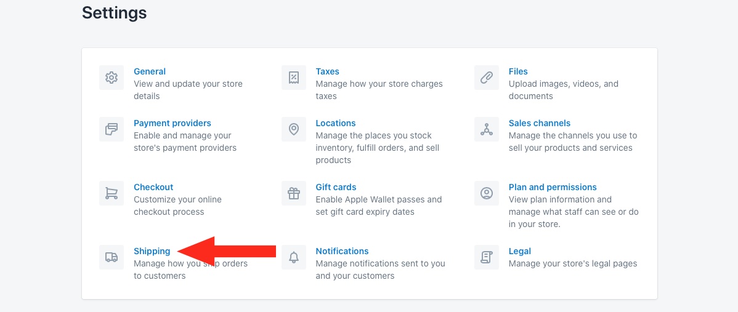Click the Locations pin icon

[294, 129]
